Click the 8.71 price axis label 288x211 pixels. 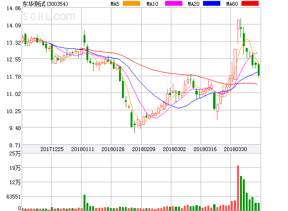15,145
